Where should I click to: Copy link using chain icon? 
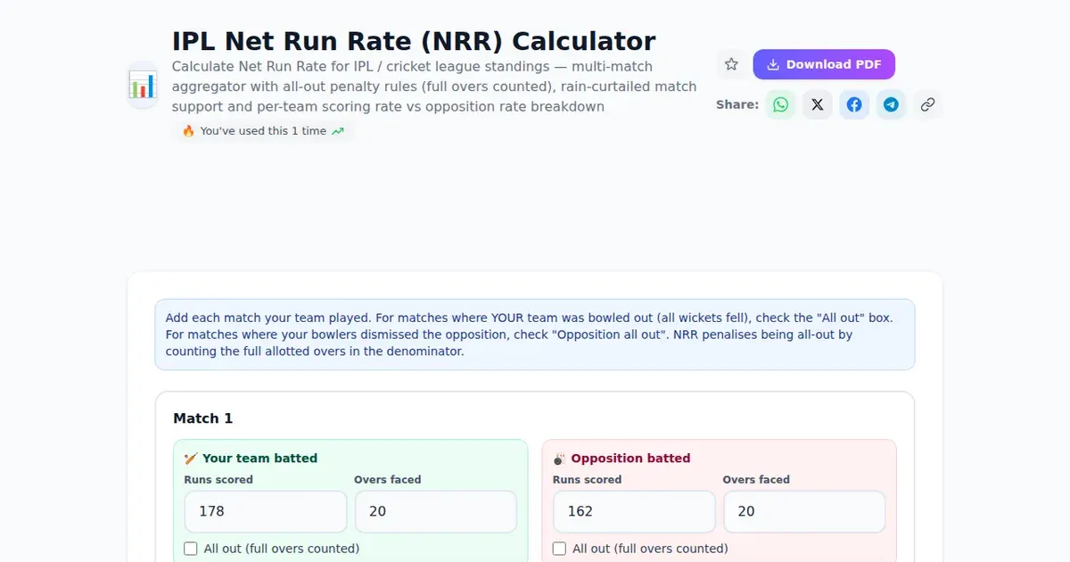[x=927, y=104]
